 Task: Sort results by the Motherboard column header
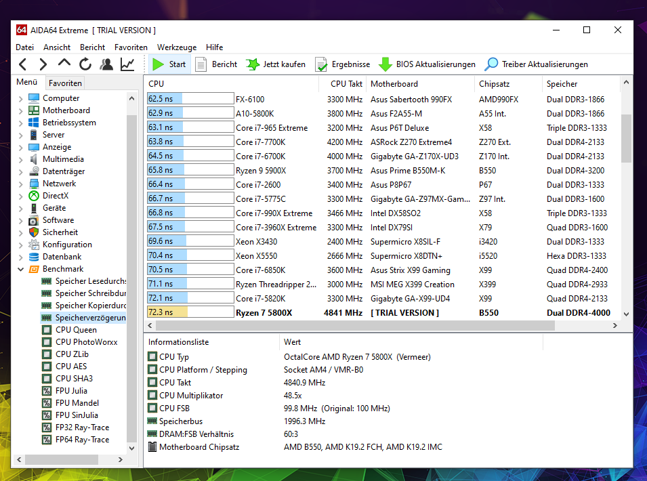421,84
